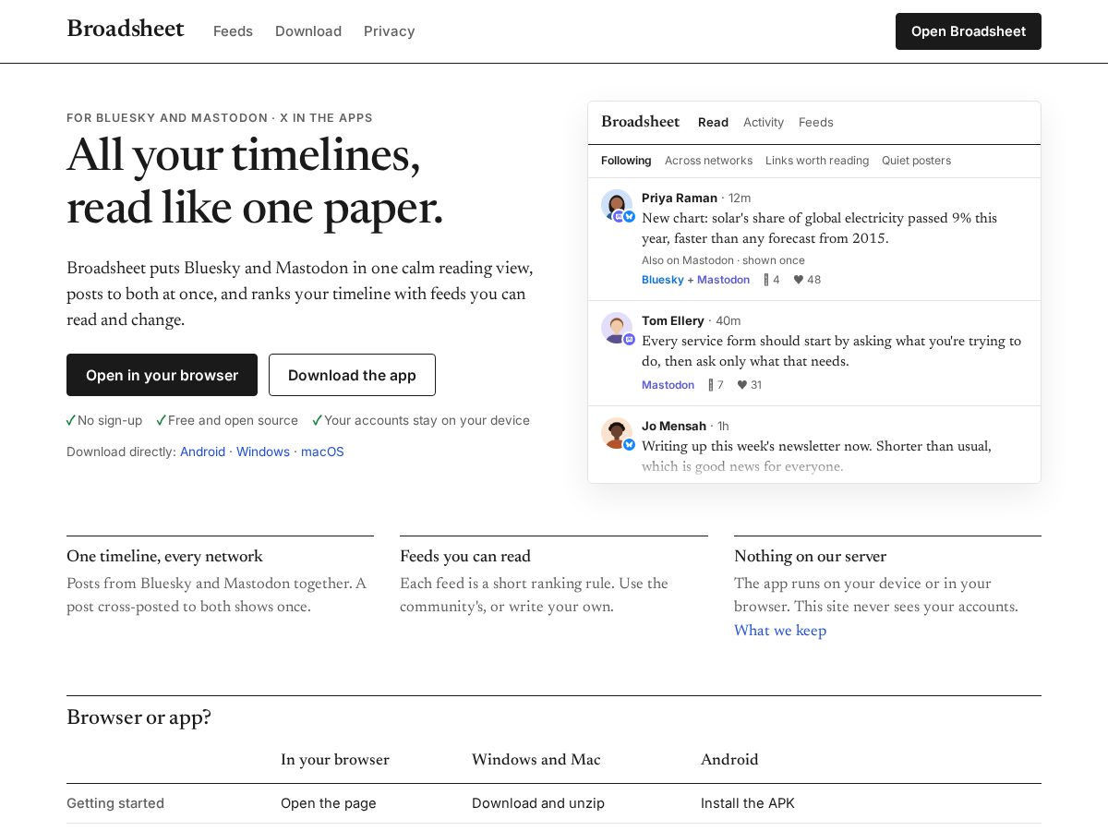Download the Android version directly

(x=202, y=452)
